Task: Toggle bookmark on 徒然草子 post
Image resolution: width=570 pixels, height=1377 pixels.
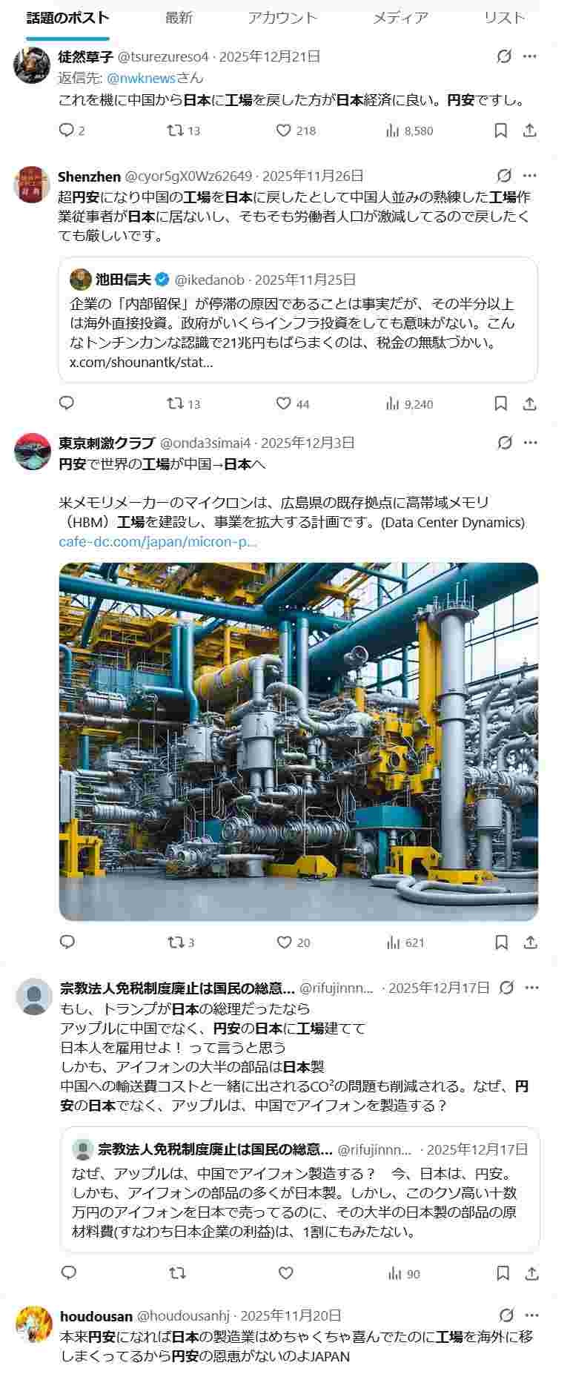Action: (x=501, y=131)
